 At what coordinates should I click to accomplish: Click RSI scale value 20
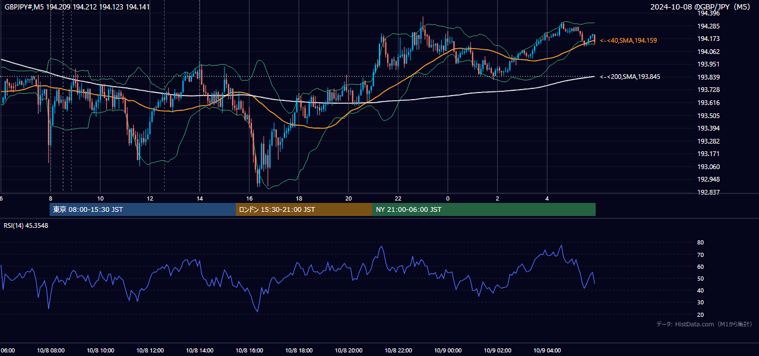coord(700,314)
